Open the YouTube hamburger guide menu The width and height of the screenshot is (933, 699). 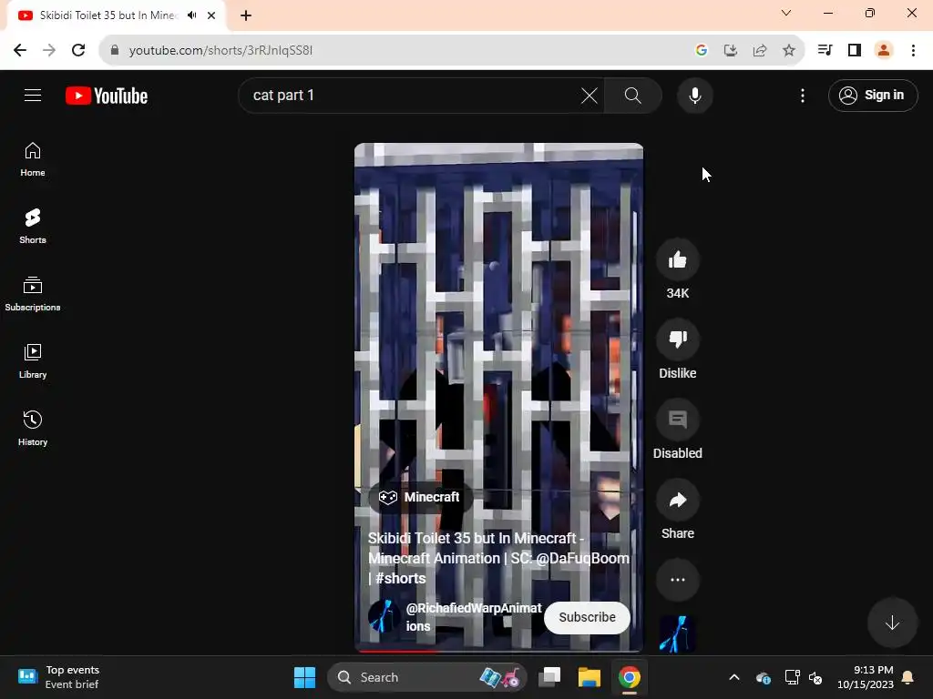(x=33, y=95)
